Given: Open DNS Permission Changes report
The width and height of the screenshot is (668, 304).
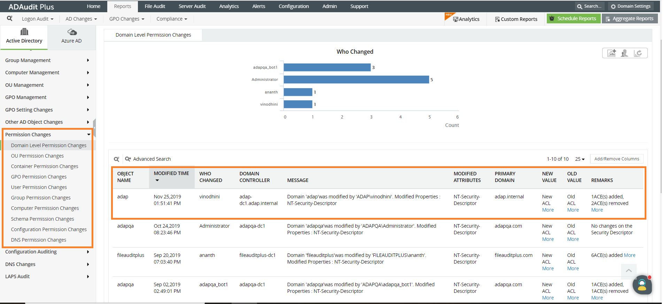Looking at the screenshot, I should (39, 240).
